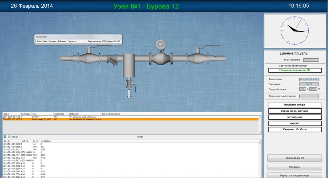The image size is (328, 178).
Task: Select the flow meter with round gauge
Action: point(161,56)
